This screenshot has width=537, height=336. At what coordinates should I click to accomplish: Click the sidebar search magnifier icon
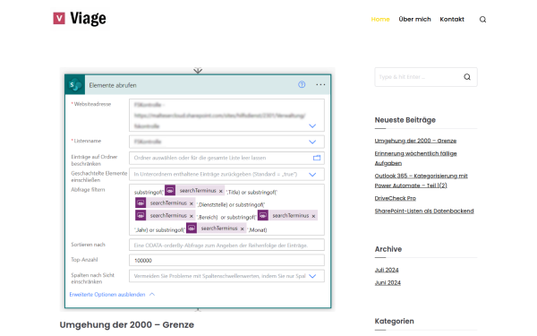pos(467,77)
